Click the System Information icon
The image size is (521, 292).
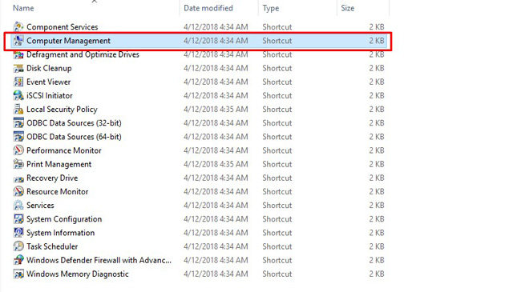pyautogui.click(x=18, y=233)
